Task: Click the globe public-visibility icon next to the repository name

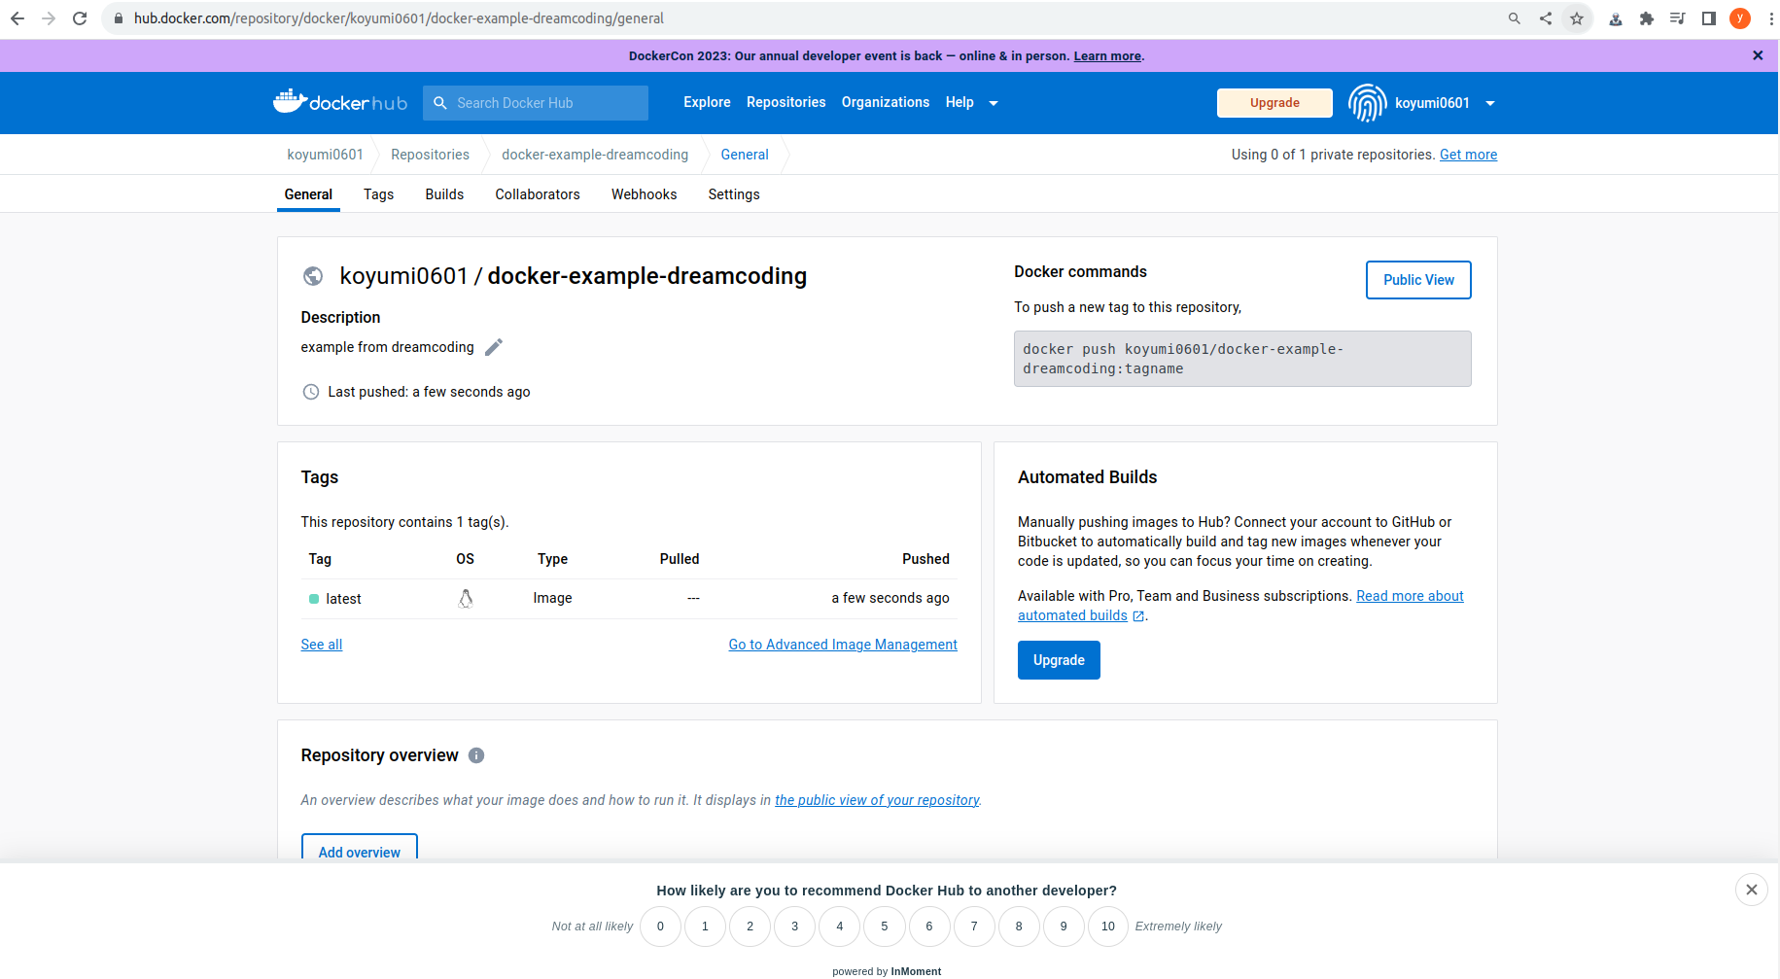Action: (x=313, y=276)
